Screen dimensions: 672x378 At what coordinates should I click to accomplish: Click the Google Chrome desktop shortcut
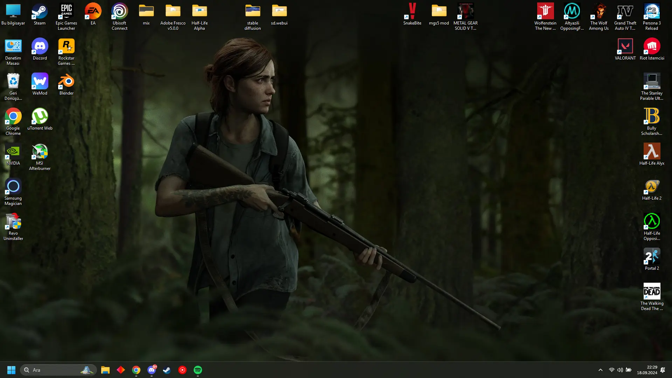click(x=13, y=122)
